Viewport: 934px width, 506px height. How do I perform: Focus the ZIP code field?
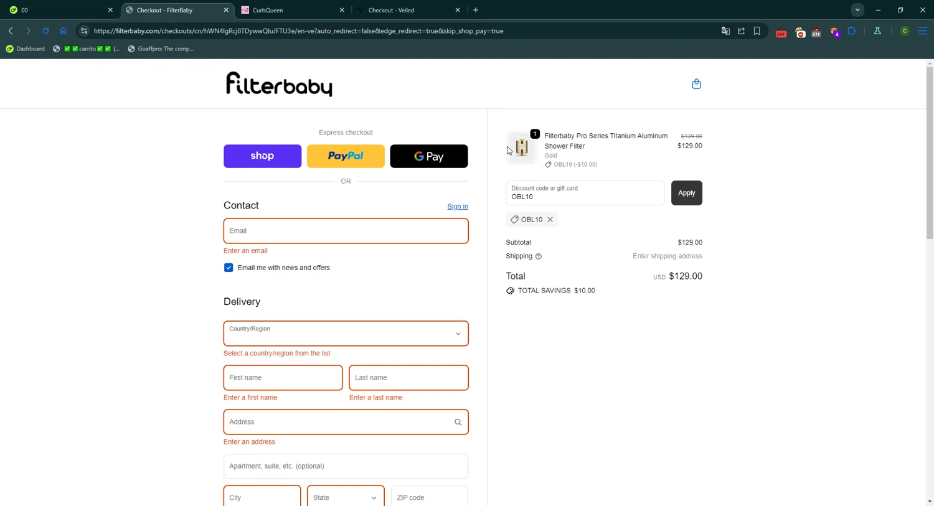[430, 498]
